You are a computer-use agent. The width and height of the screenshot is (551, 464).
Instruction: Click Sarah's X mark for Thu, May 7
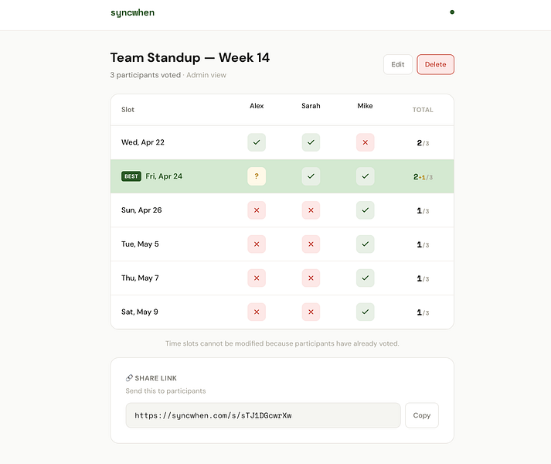[311, 278]
